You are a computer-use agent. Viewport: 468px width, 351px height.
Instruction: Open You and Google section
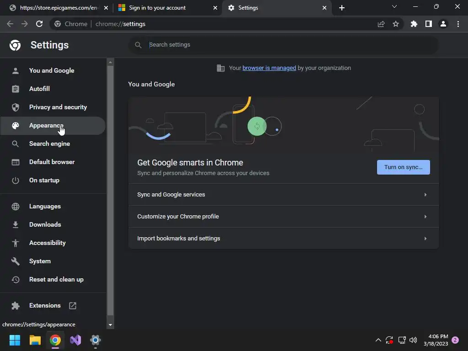(53, 71)
